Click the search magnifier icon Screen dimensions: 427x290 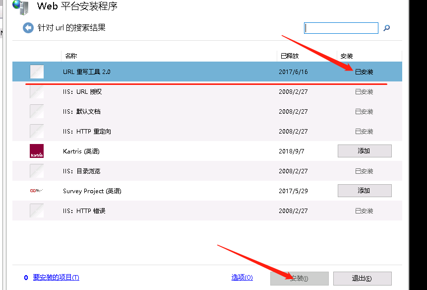click(x=387, y=28)
